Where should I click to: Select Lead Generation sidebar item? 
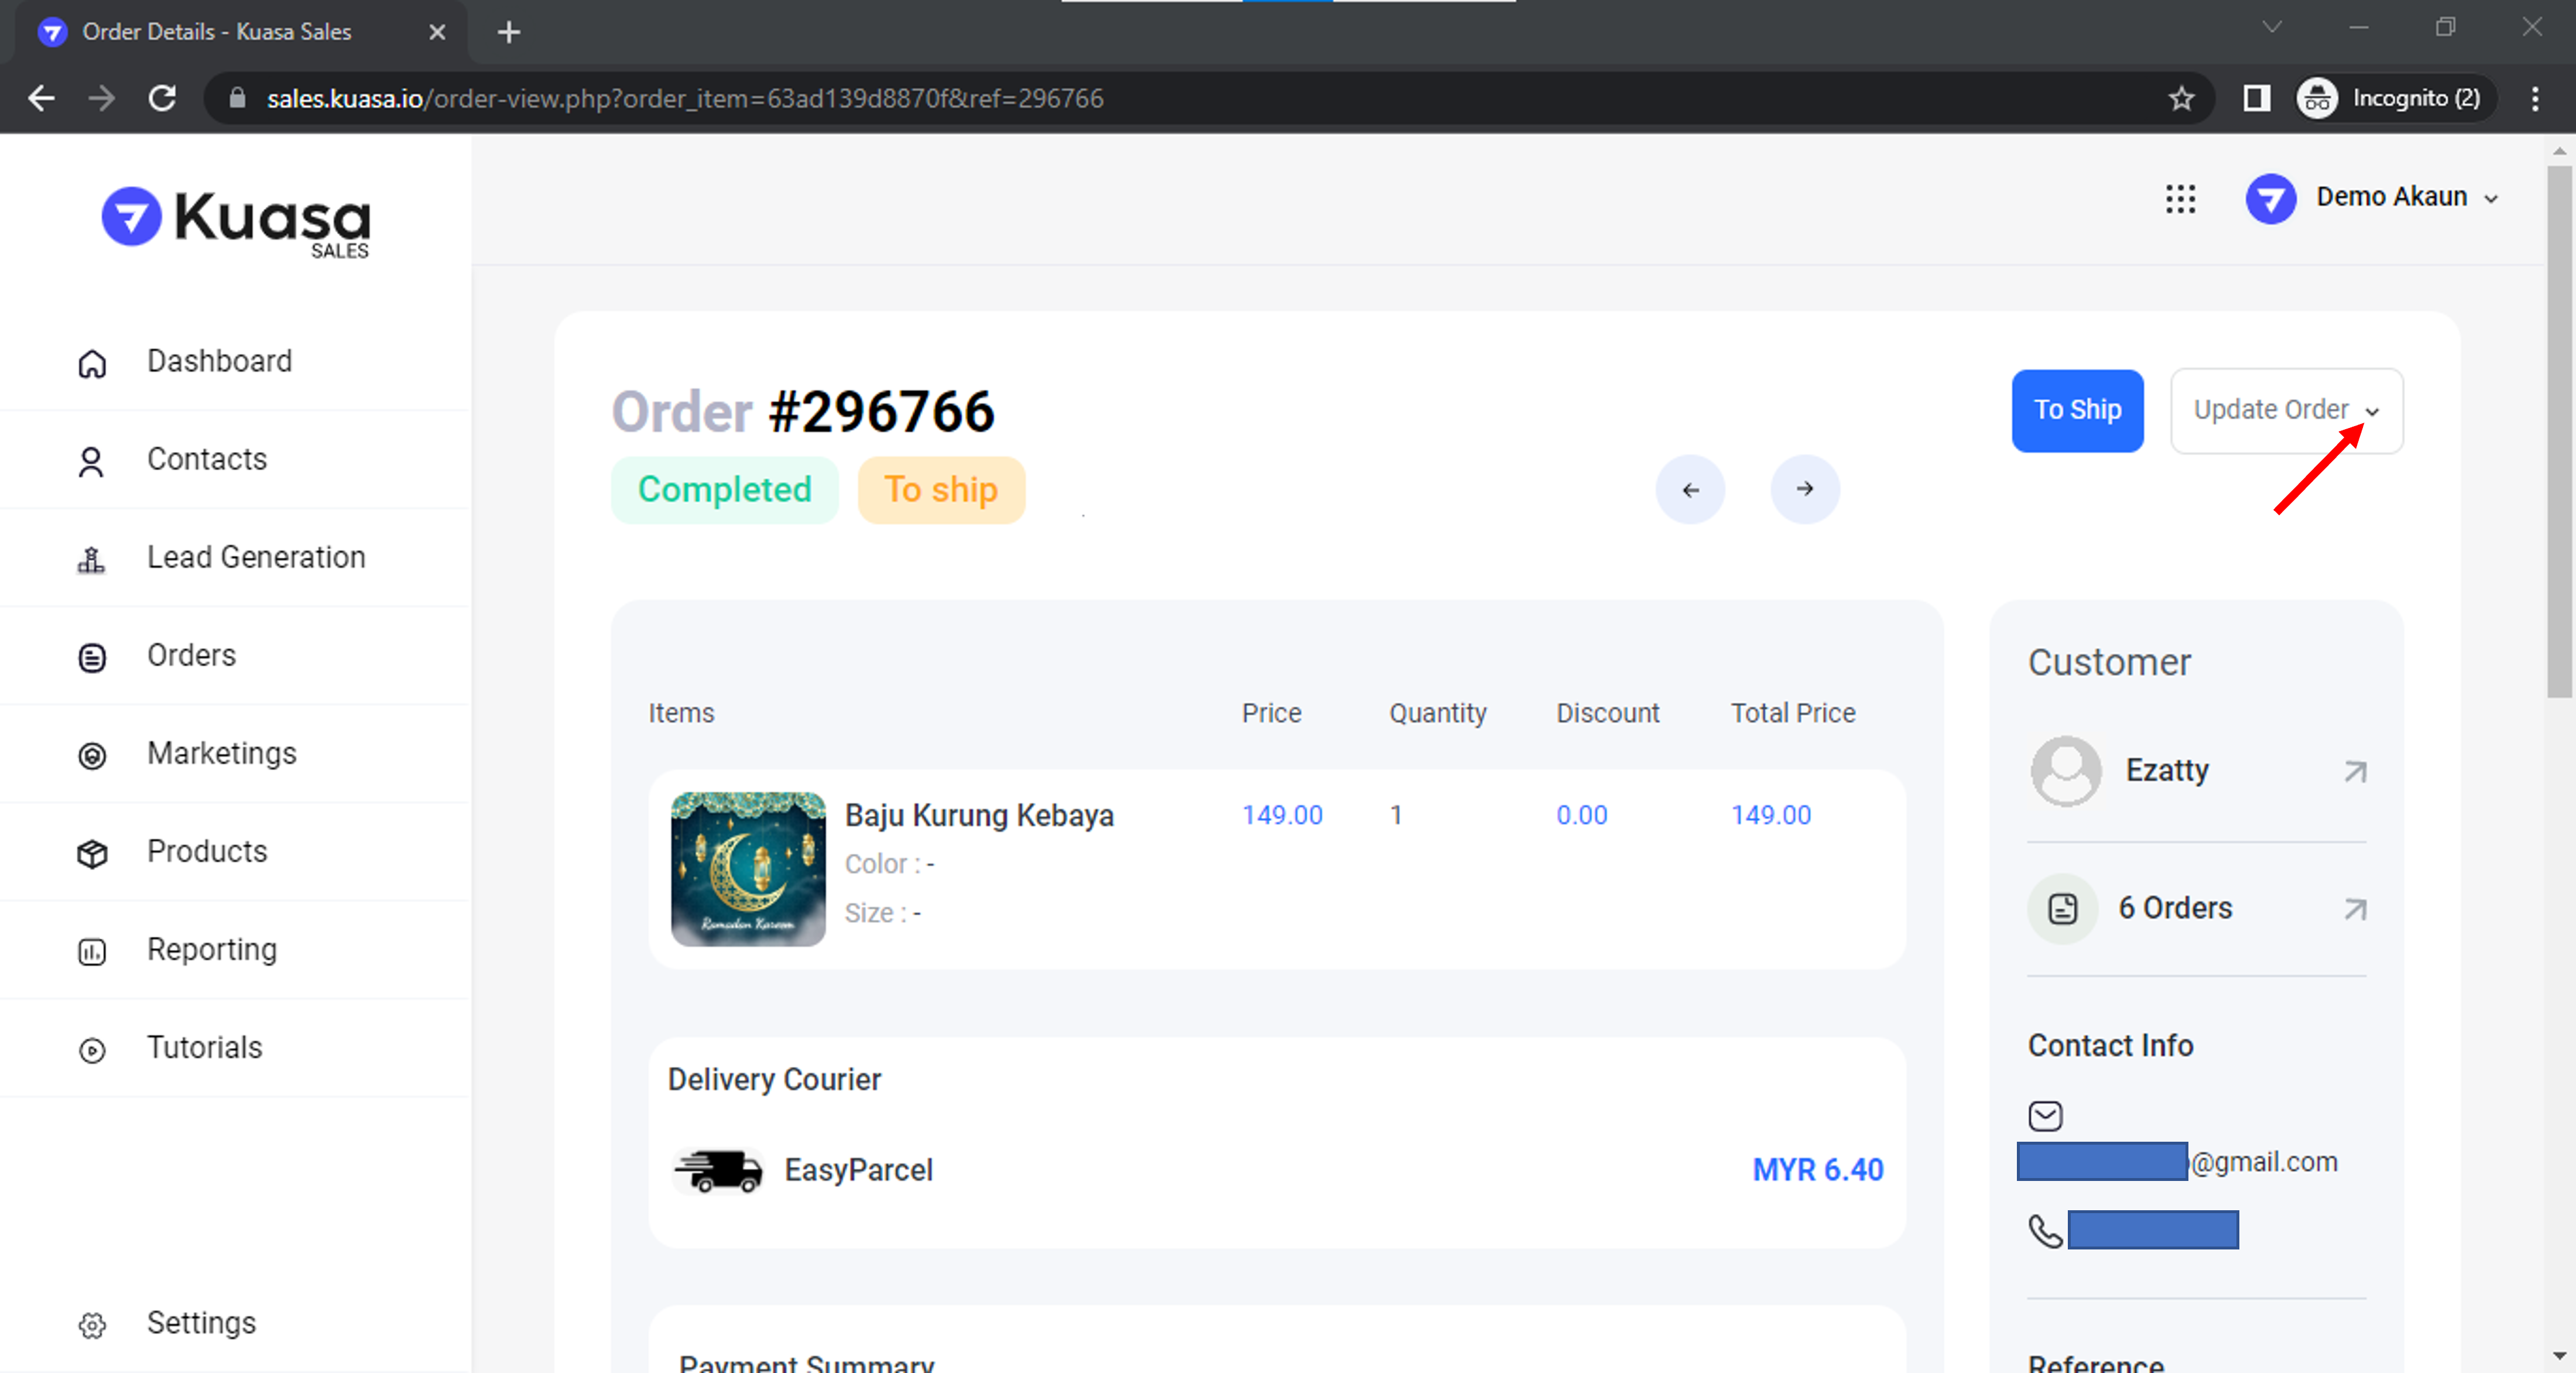pyautogui.click(x=255, y=557)
